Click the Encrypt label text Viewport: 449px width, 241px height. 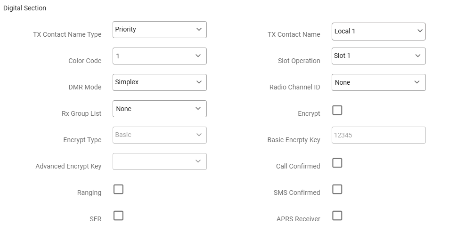[309, 113]
